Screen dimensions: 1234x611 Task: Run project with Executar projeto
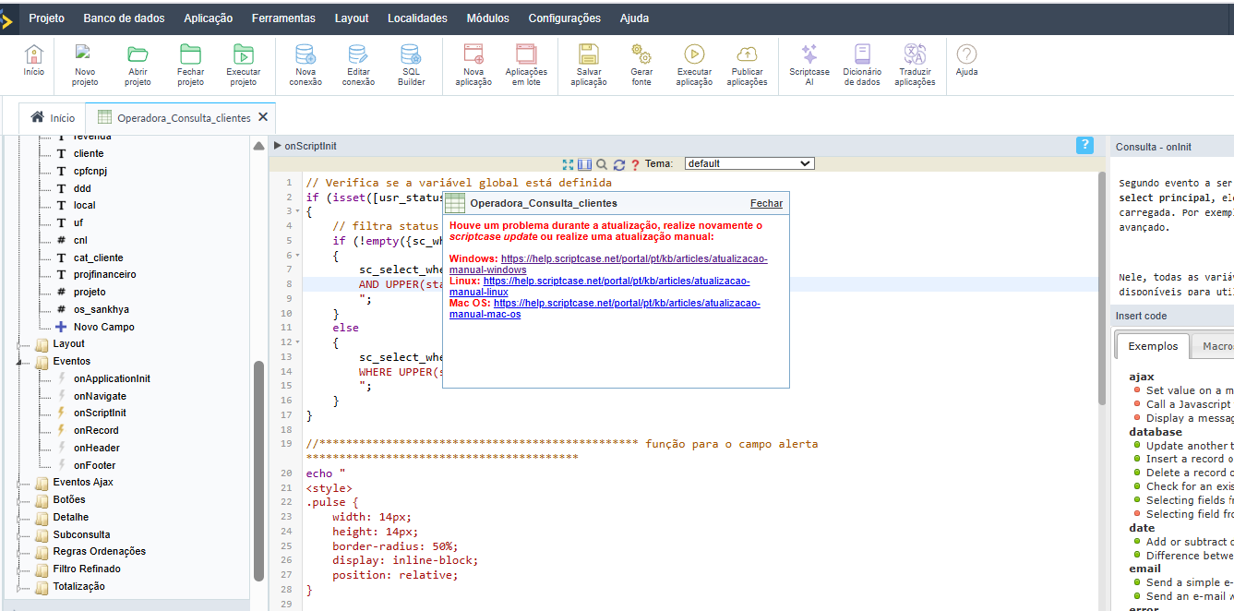[x=243, y=65]
